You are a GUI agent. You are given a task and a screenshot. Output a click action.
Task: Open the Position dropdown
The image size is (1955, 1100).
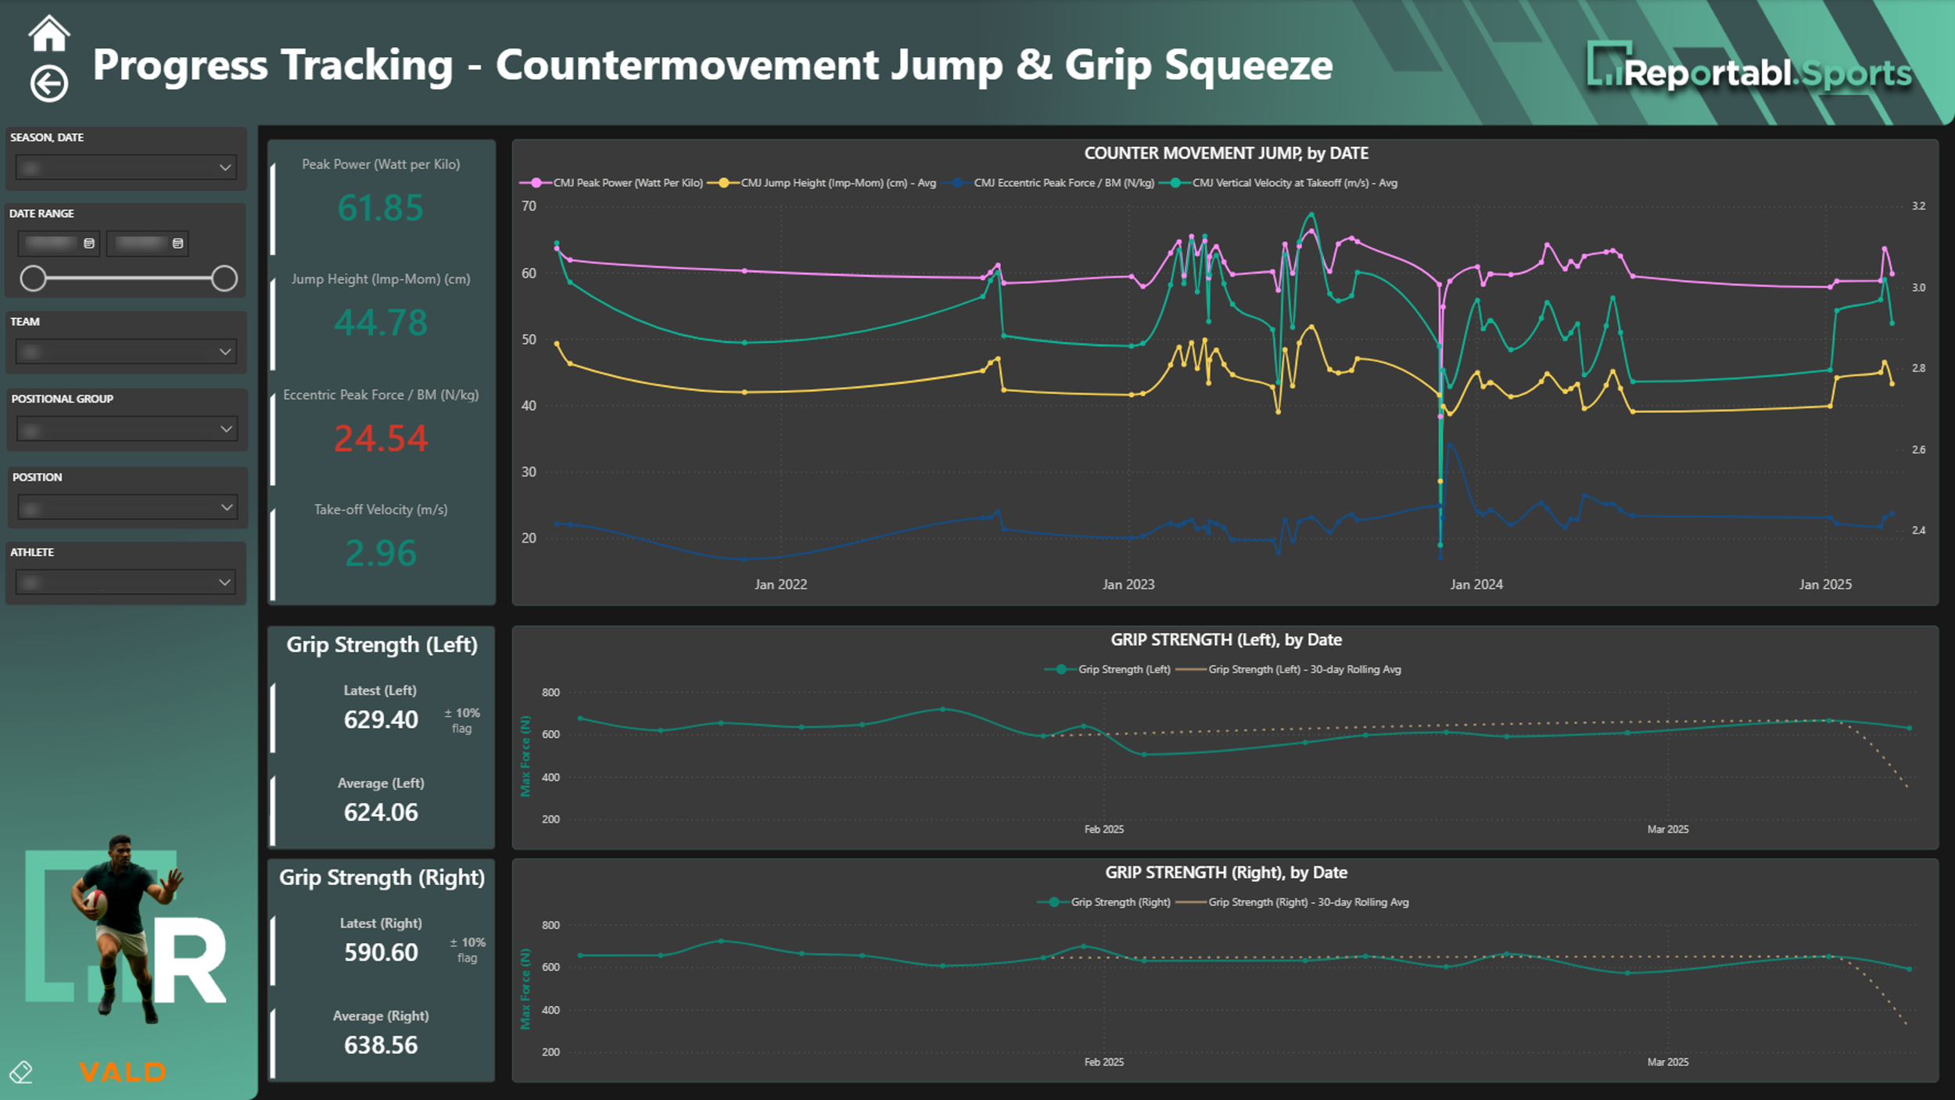[226, 507]
